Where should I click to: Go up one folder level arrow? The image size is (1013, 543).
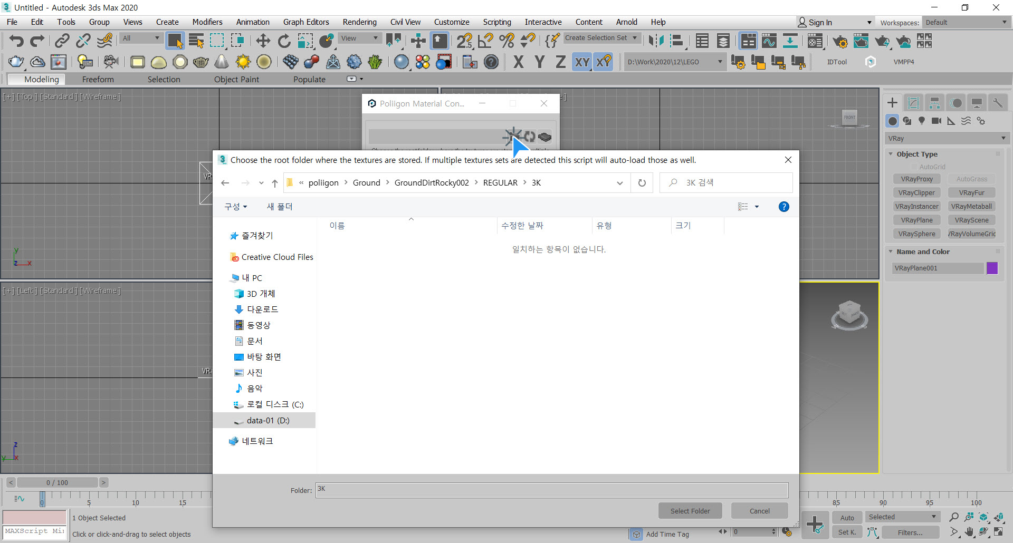point(275,183)
